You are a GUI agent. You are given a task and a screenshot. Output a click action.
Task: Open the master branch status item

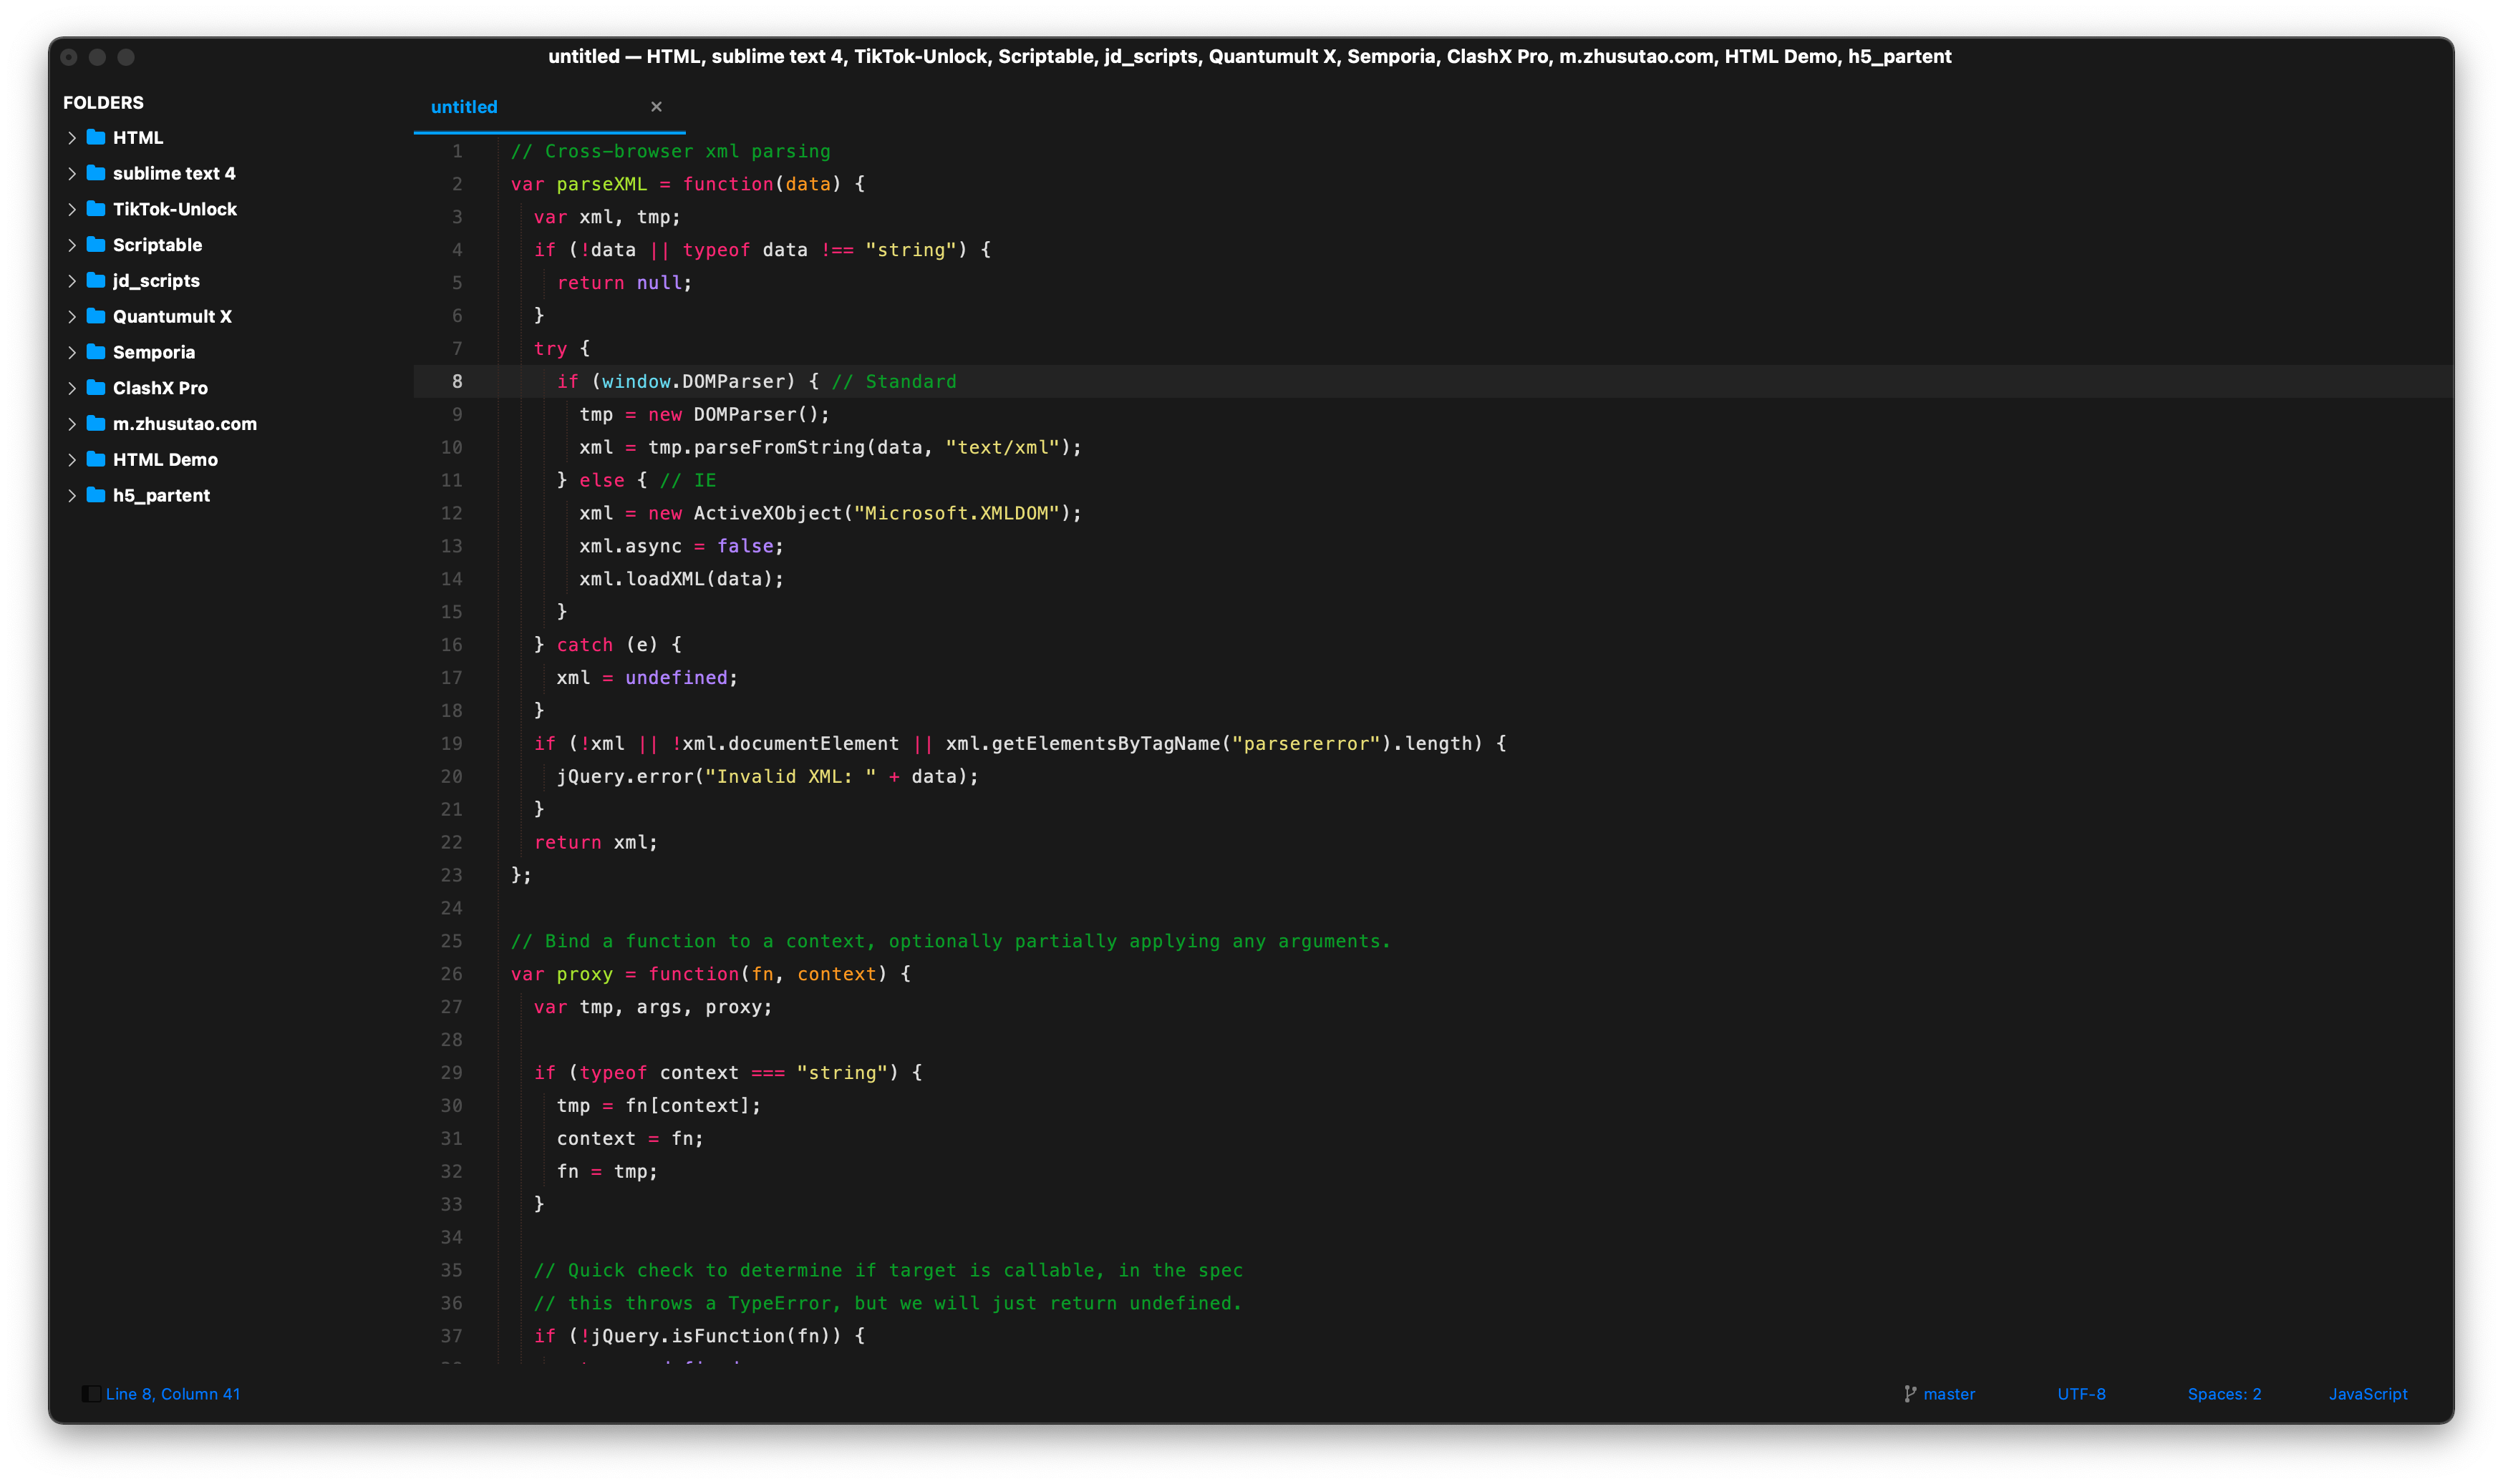[x=1949, y=1394]
